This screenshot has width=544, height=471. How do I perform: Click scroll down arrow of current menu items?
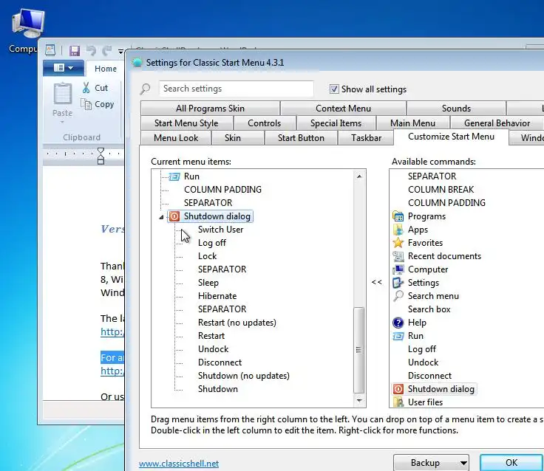pyautogui.click(x=359, y=400)
